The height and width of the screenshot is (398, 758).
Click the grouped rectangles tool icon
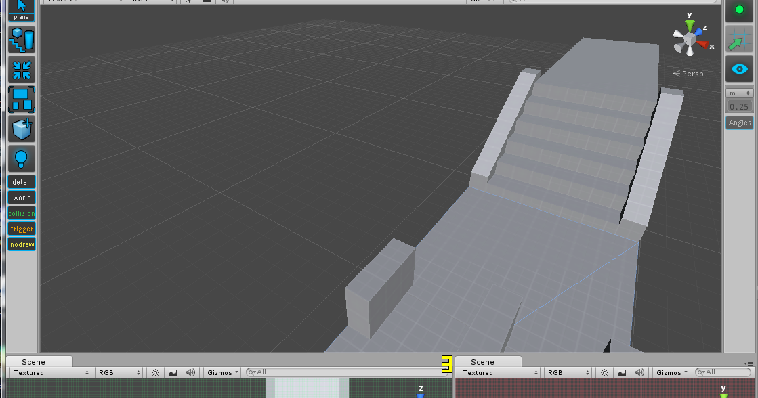22,99
